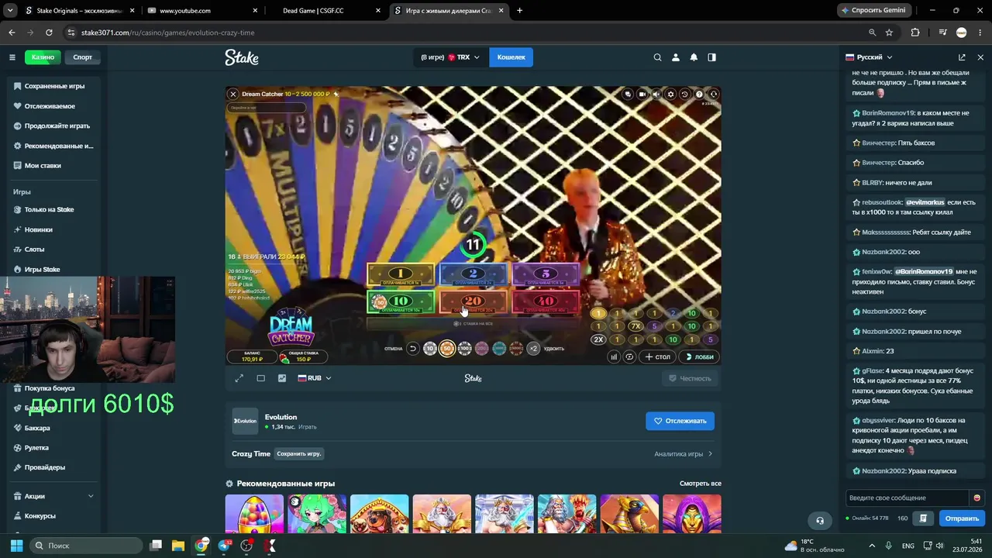Toggle the chat sidebar panel icon
Image resolution: width=992 pixels, height=558 pixels.
click(x=712, y=57)
